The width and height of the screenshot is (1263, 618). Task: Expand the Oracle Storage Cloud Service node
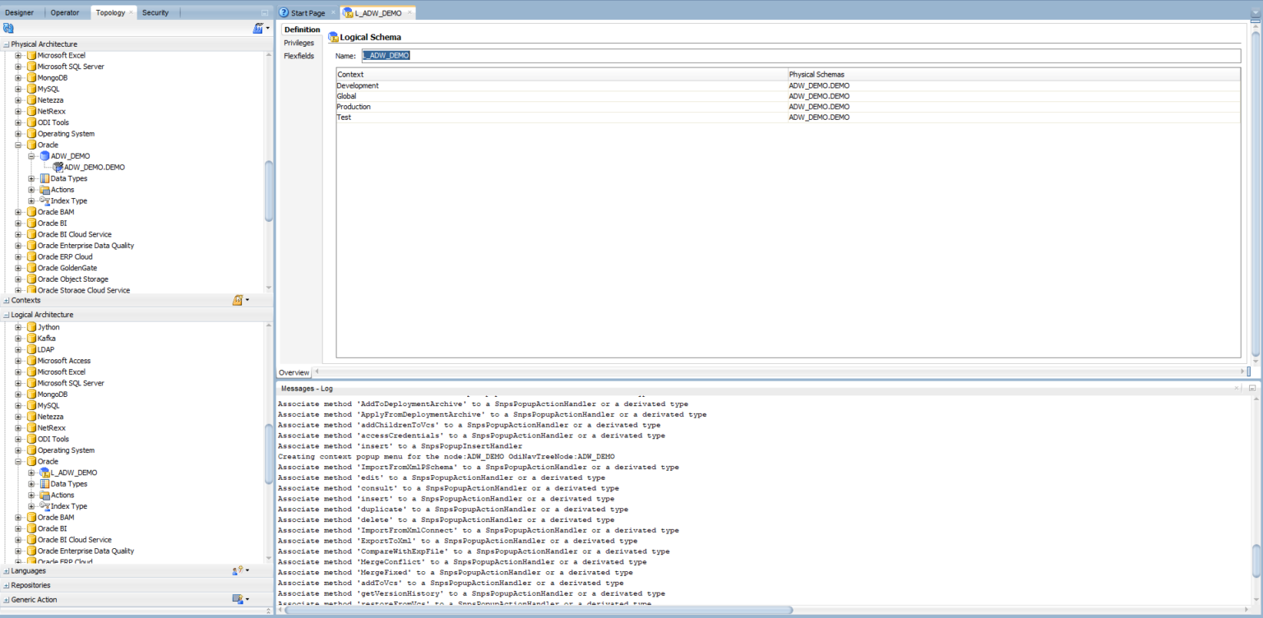pyautogui.click(x=18, y=290)
